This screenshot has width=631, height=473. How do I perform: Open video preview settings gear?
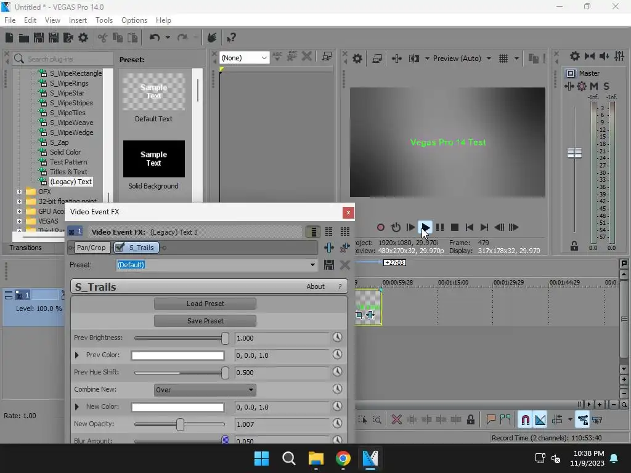tap(357, 59)
